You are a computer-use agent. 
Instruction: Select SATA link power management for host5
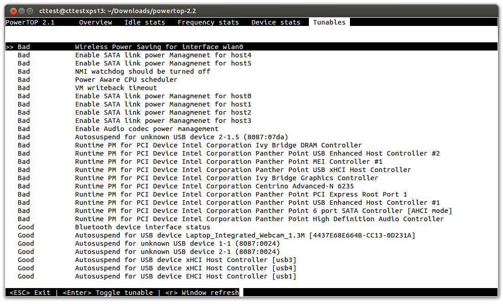coord(251,63)
